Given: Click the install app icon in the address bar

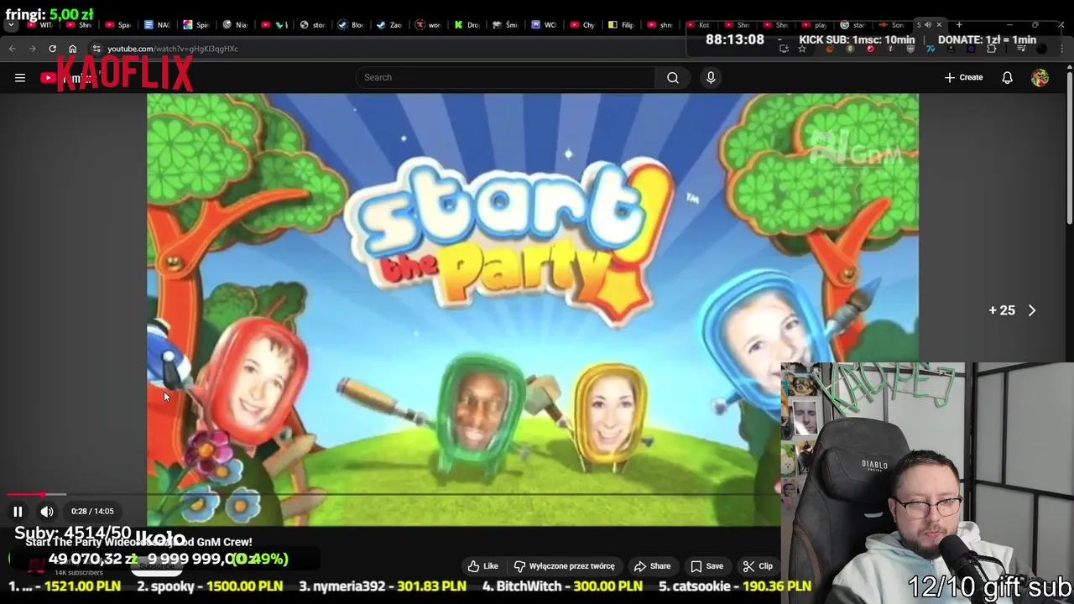Looking at the screenshot, I should pos(784,49).
